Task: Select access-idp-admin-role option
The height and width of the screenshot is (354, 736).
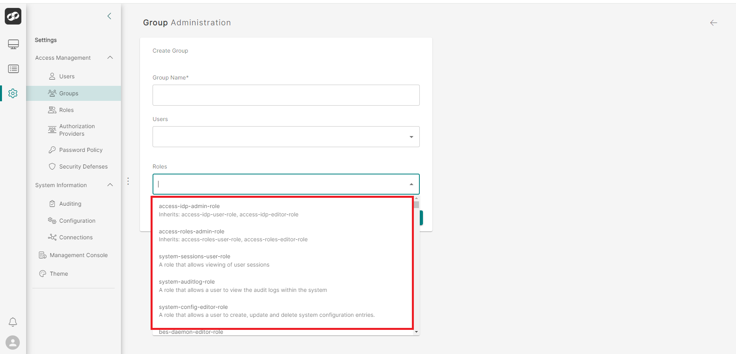Action: [x=283, y=210]
